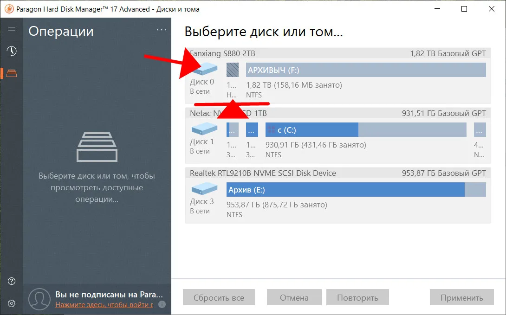Open the hamburger menu in the sidebar
Screen dimensions: 506x315
coord(12,29)
